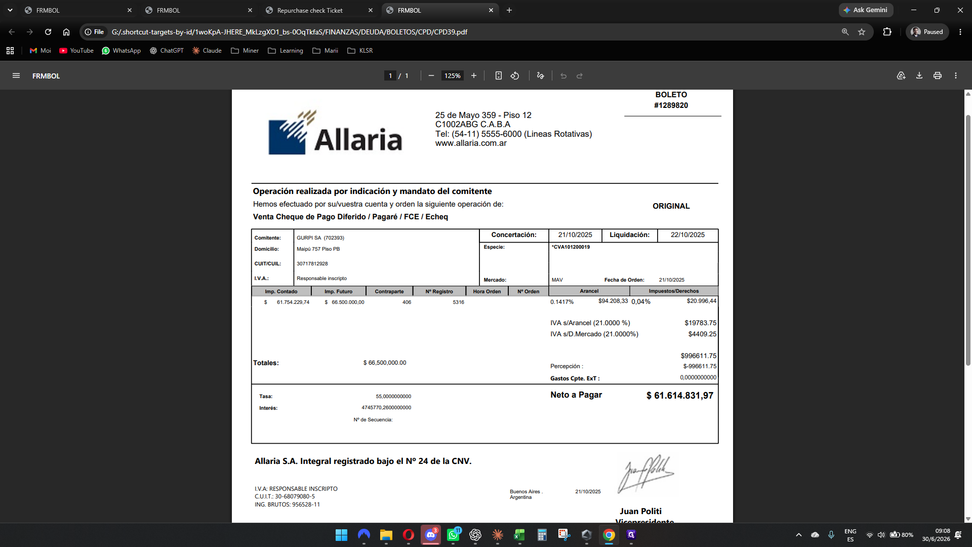Open the Moi Gmail bookmark

click(x=40, y=51)
